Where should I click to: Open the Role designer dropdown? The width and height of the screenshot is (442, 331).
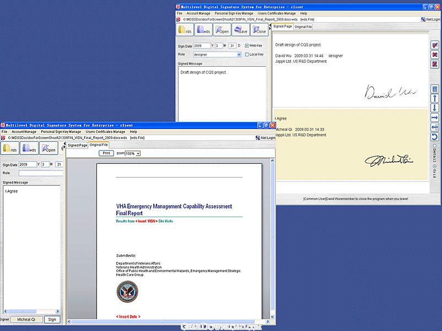coord(239,55)
